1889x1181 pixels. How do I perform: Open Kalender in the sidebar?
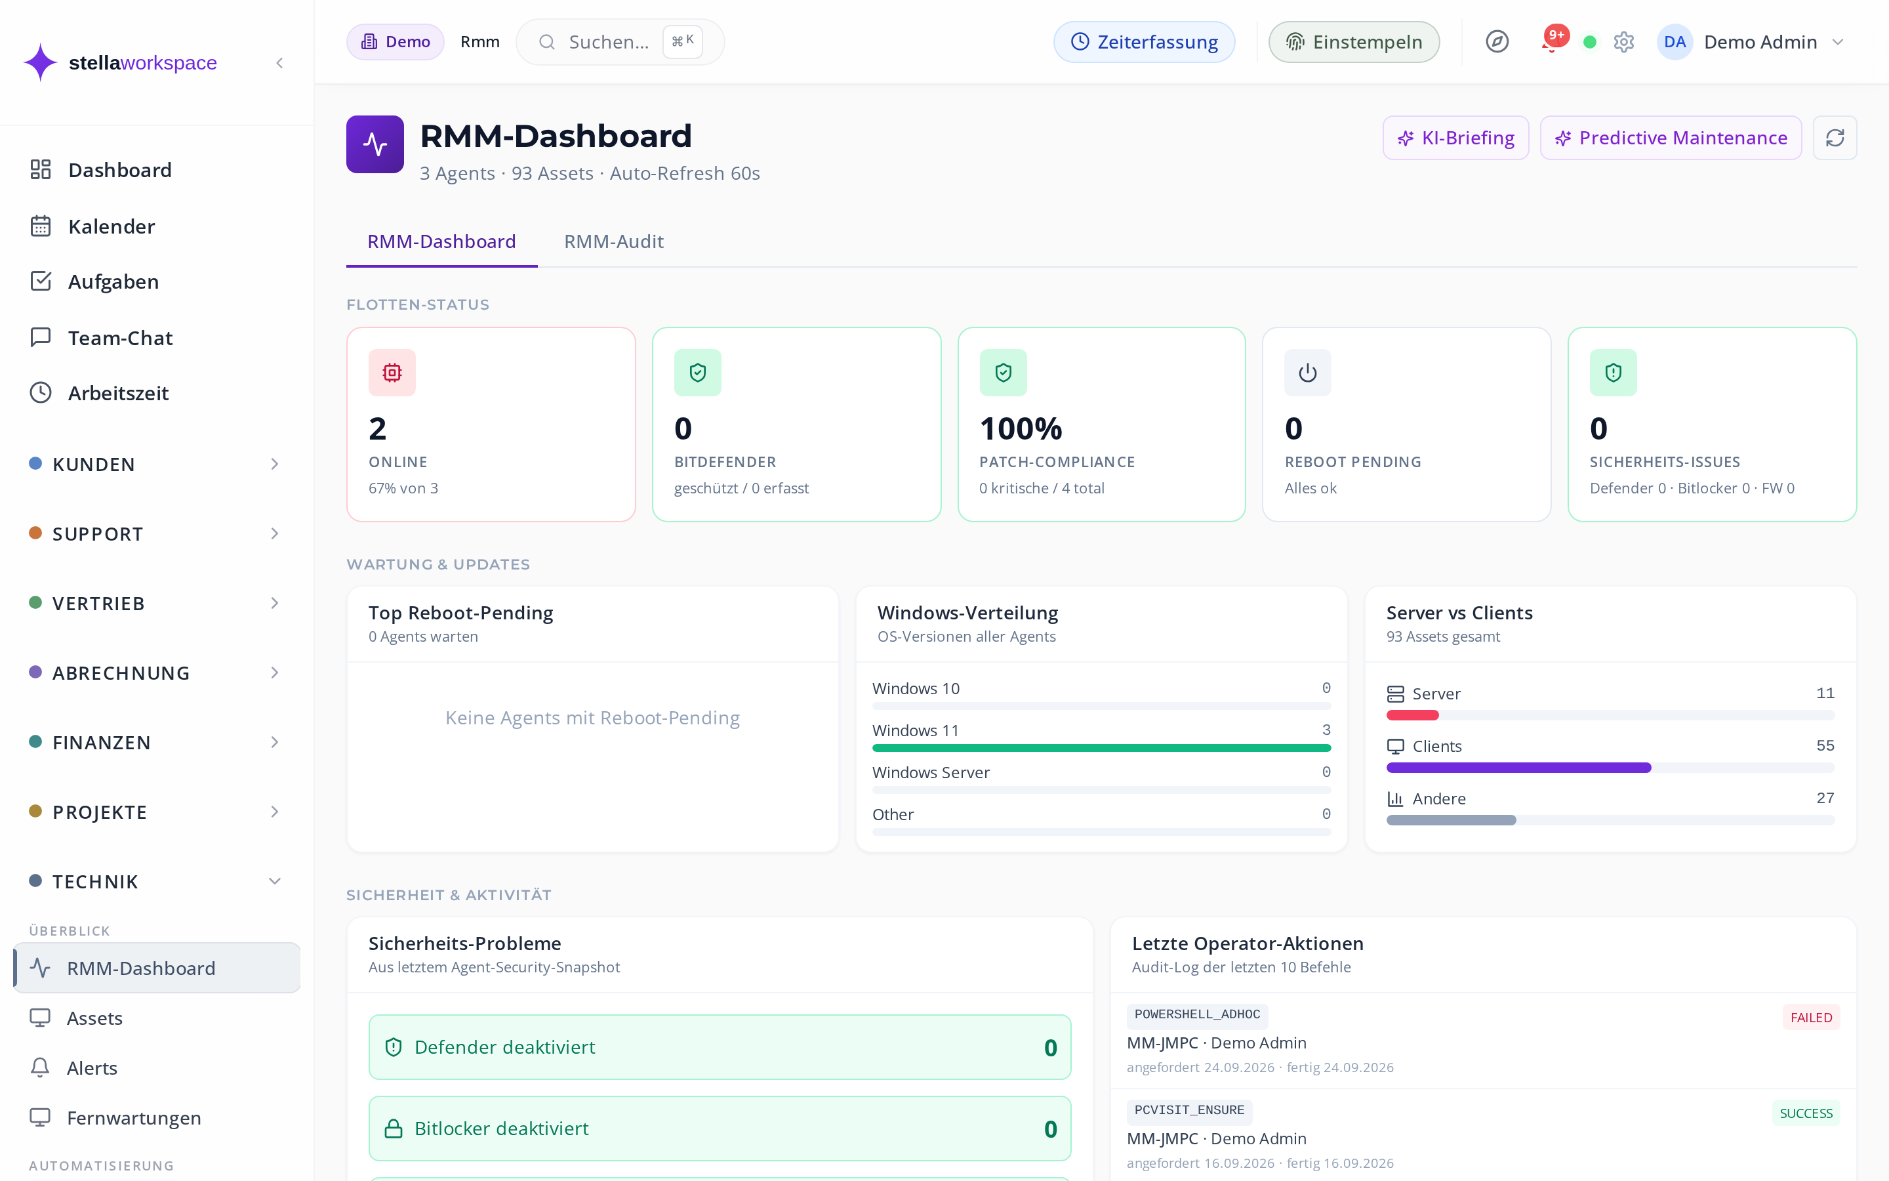pos(156,226)
